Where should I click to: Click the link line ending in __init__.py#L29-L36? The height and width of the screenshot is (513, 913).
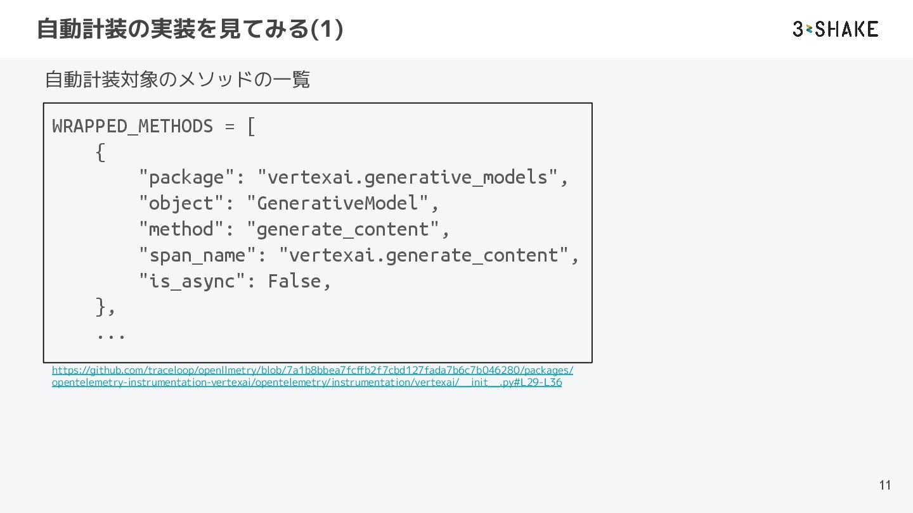tap(306, 383)
